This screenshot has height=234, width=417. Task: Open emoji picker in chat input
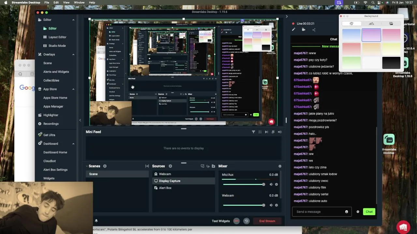pyautogui.click(x=347, y=212)
